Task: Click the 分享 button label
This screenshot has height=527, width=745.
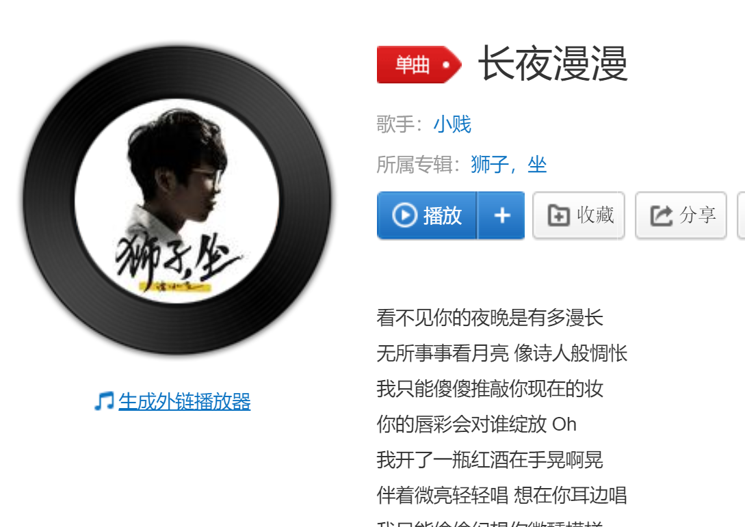Action: click(x=698, y=215)
